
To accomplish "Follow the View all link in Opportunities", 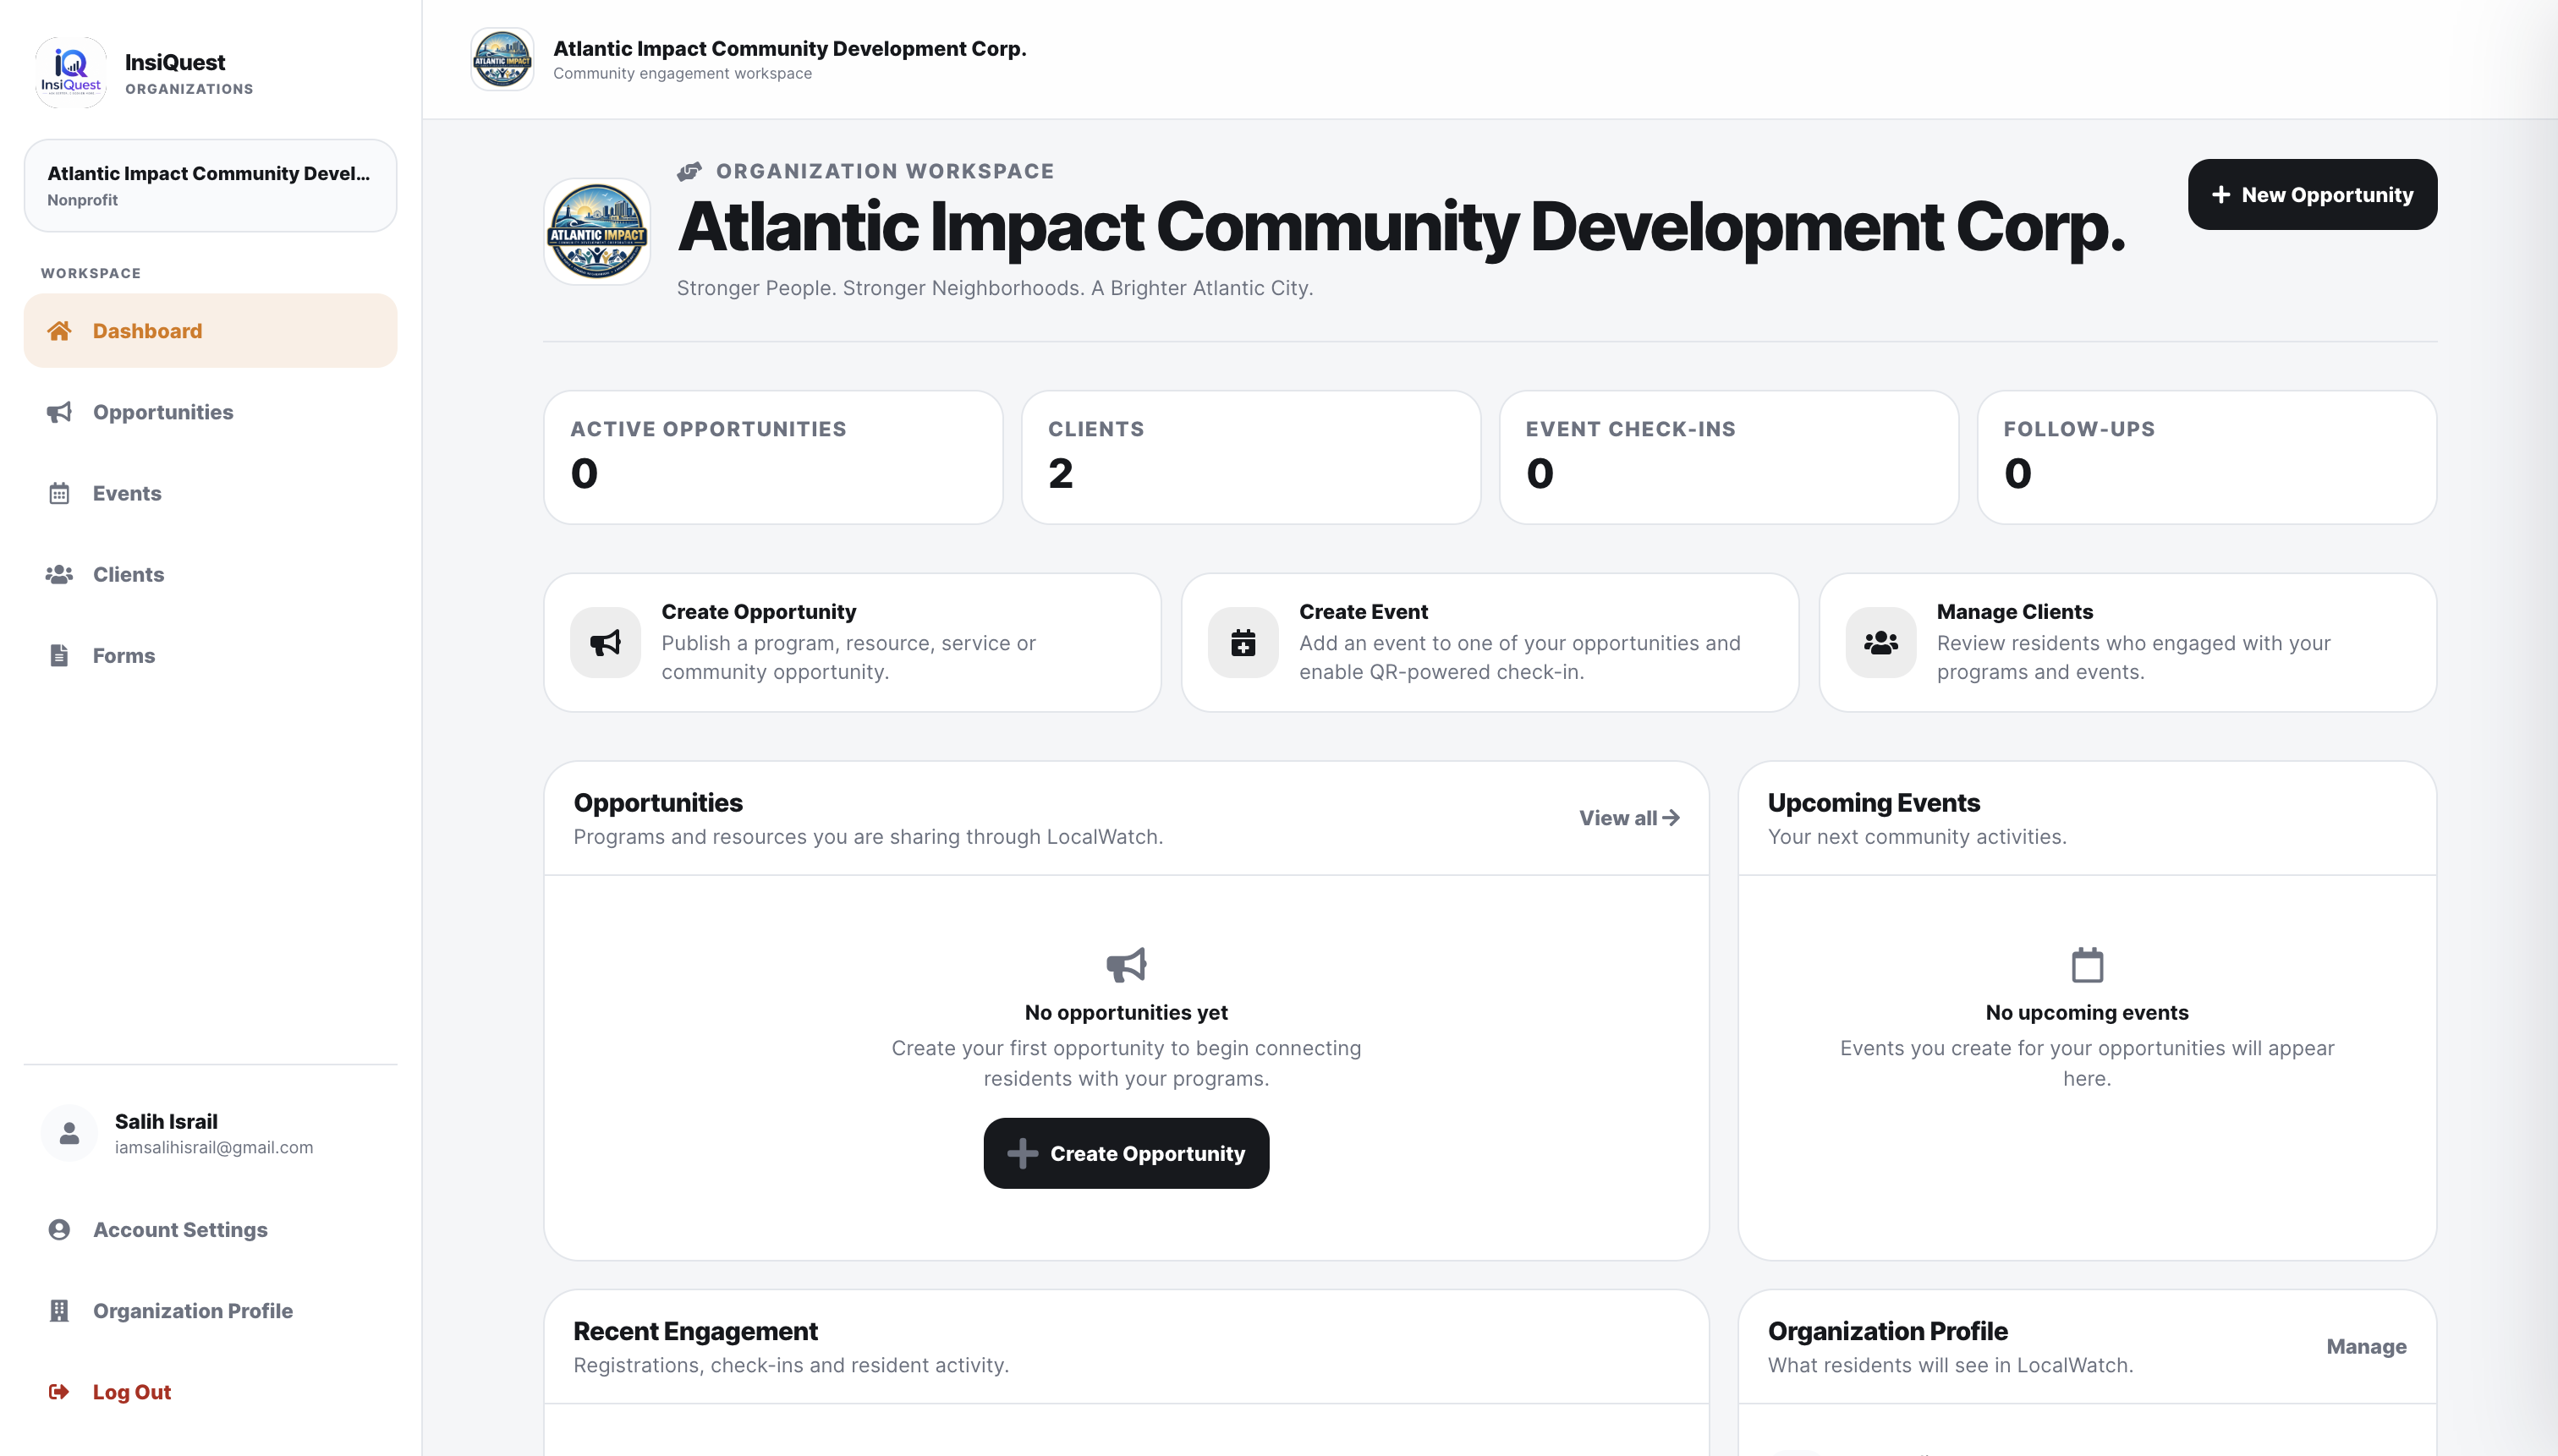I will (1628, 817).
